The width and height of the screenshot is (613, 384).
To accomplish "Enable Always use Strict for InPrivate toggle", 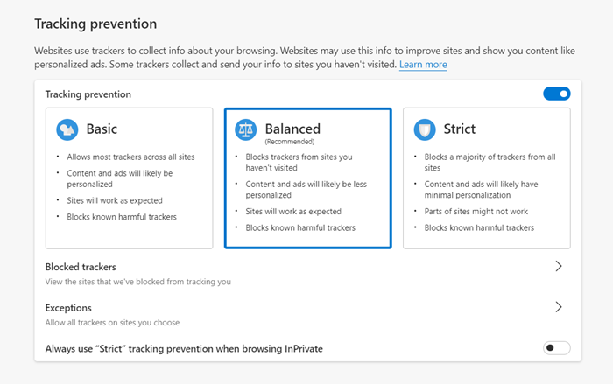I will 556,348.
